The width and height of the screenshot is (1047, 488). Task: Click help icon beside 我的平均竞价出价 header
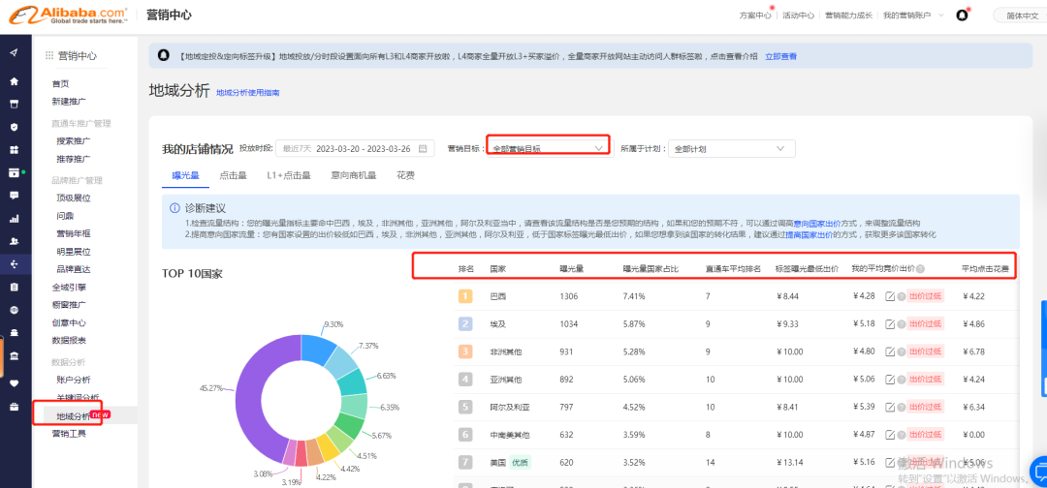point(920,268)
